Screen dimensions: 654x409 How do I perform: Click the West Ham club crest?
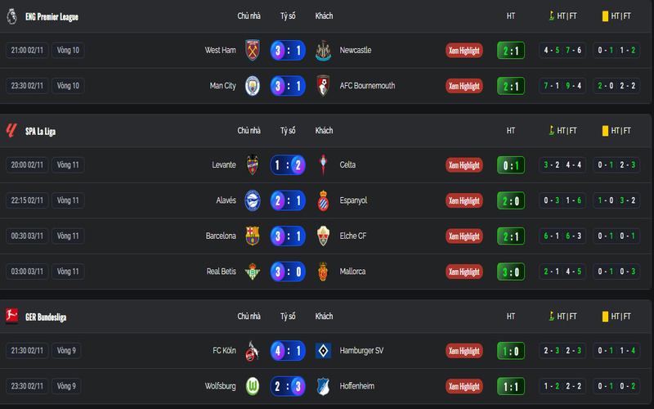(x=252, y=50)
